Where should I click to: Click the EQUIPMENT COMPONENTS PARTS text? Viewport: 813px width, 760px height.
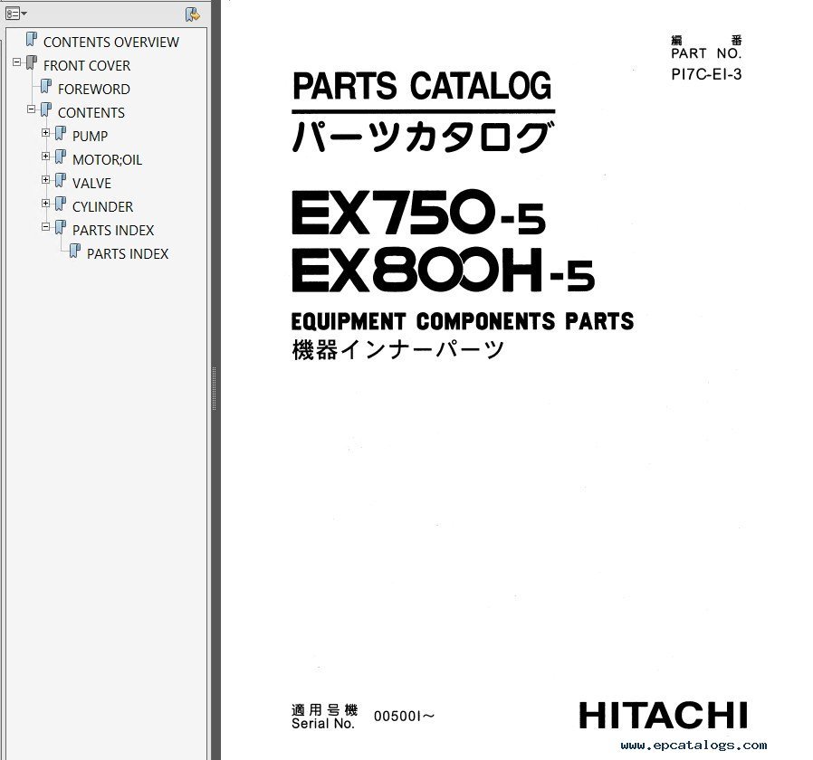[x=463, y=321]
